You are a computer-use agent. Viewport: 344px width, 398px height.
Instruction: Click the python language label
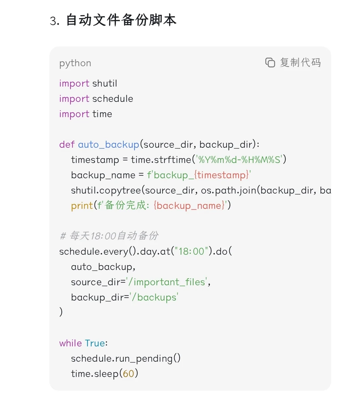click(x=75, y=63)
